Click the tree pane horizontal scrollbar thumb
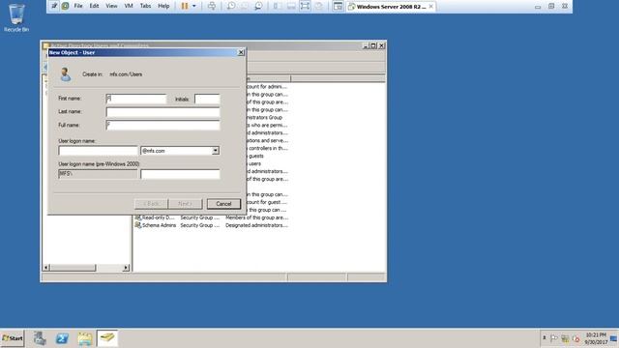 pos(73,268)
